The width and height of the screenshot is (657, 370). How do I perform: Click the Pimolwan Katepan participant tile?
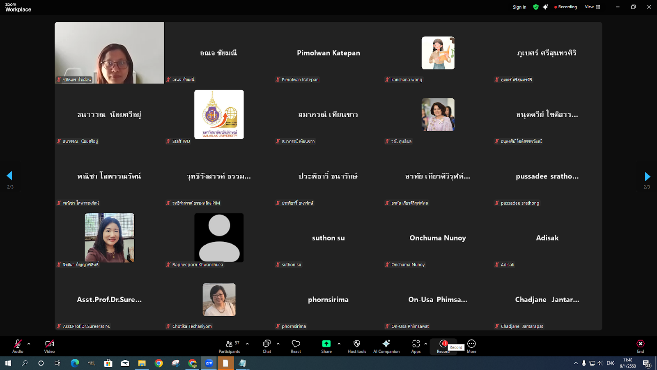point(328,53)
